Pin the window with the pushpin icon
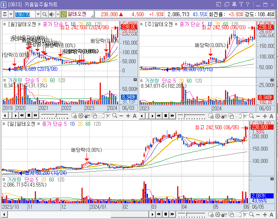Viewport: 278px width, 219px height. point(234,4)
